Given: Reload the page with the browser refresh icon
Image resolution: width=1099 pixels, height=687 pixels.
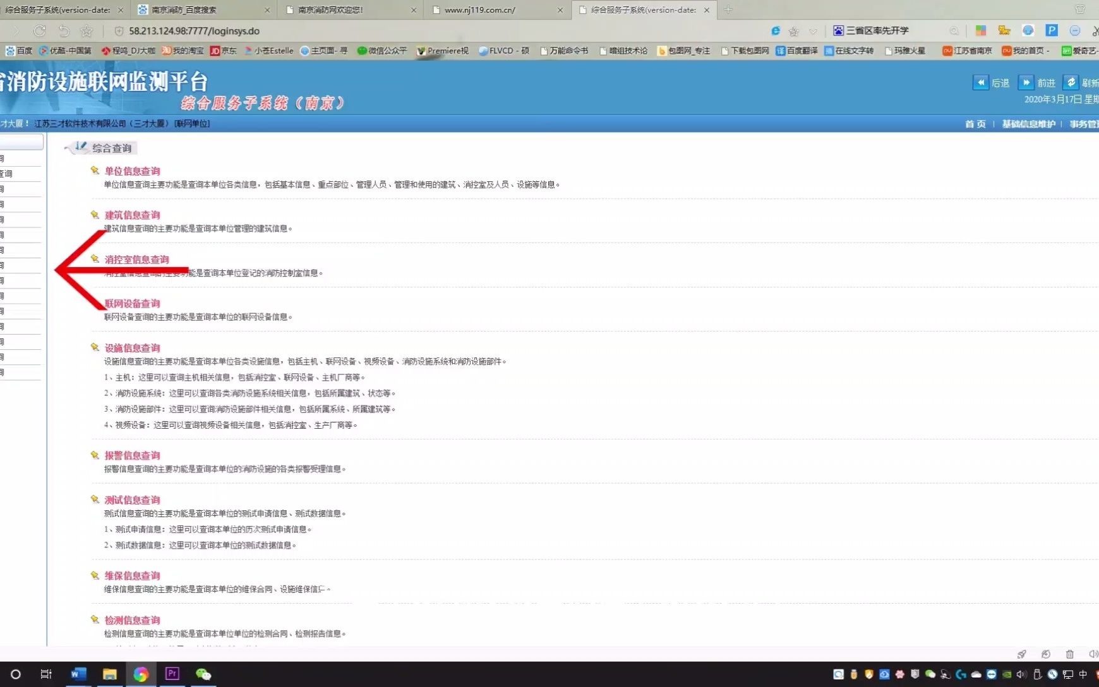Looking at the screenshot, I should tap(39, 31).
